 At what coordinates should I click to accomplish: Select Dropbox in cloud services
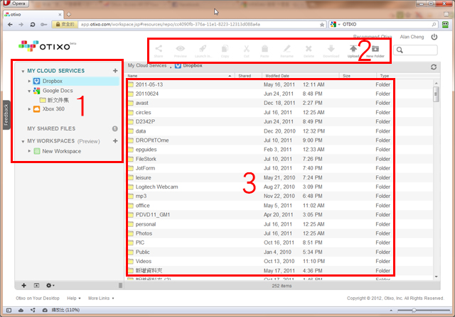tap(53, 82)
